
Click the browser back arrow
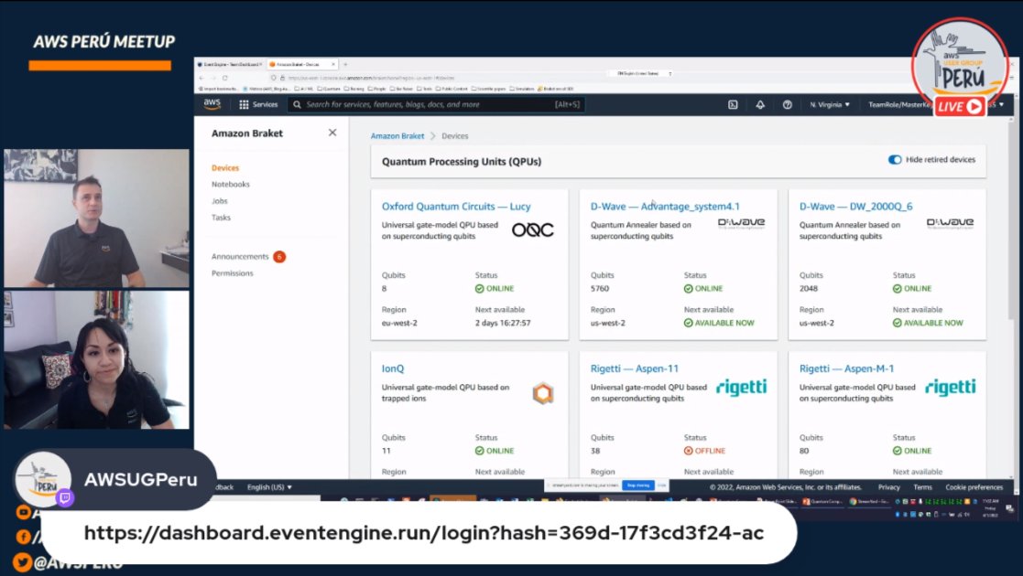(202, 78)
